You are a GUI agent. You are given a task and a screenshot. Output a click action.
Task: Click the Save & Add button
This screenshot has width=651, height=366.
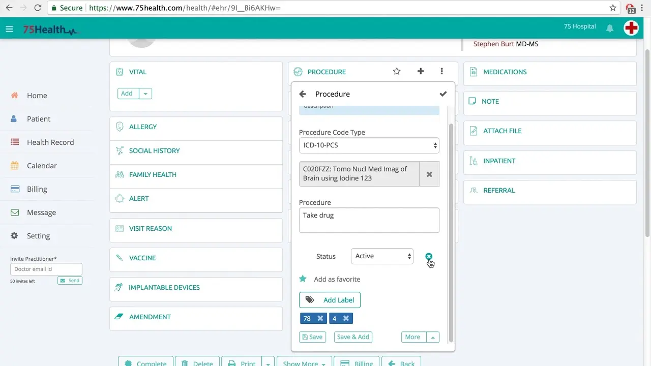click(x=353, y=337)
